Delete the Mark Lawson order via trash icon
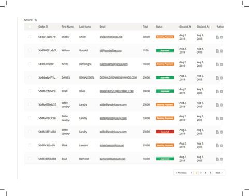Viewport: 249px width, 196px height. click(x=222, y=146)
